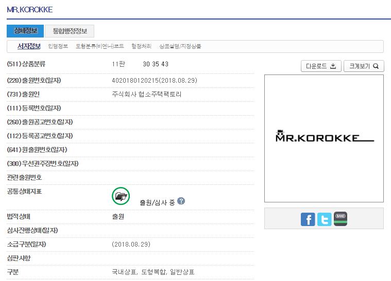This screenshot has width=391, height=281.
Task: Click product class code 43
Action: [x=165, y=64]
